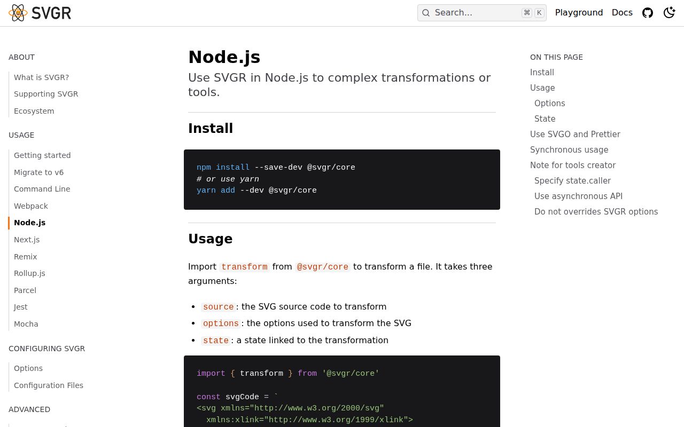Open Options under Configuring SVGR
Screen dimensions: 684x427
pyautogui.click(x=28, y=368)
